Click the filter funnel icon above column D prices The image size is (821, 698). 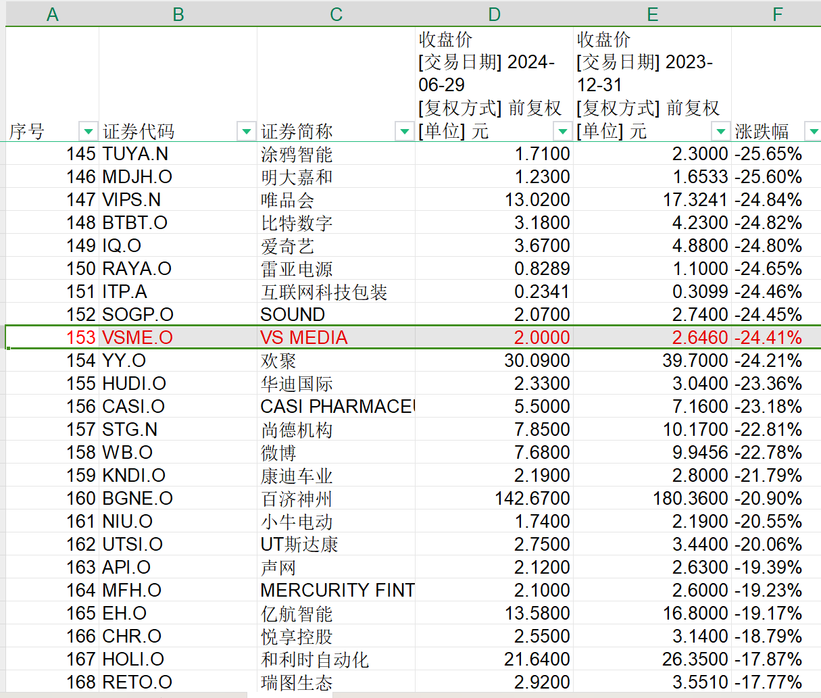pyautogui.click(x=563, y=131)
